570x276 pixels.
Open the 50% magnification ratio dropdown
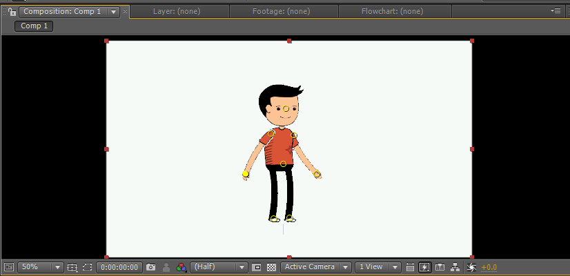41,267
